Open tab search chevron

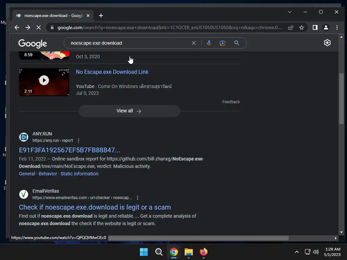click(x=290, y=12)
